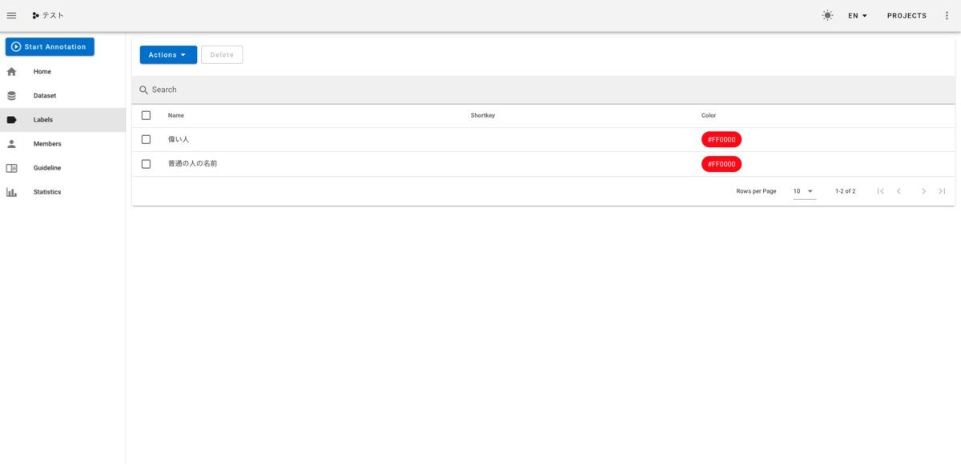Screen dimensions: 961x464
Task: Click the Members person icon
Action: pyautogui.click(x=11, y=144)
